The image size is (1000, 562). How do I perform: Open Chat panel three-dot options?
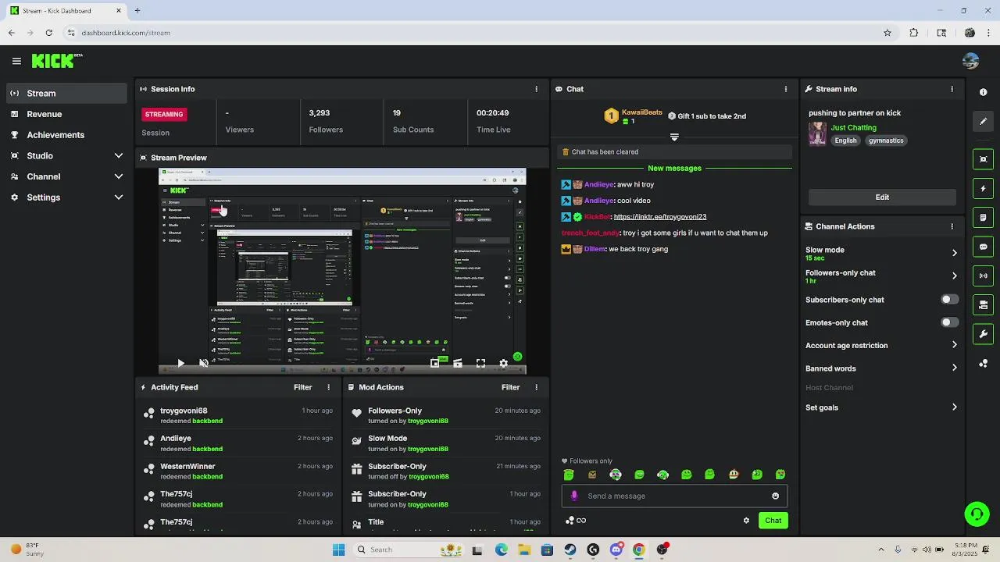[x=786, y=89]
